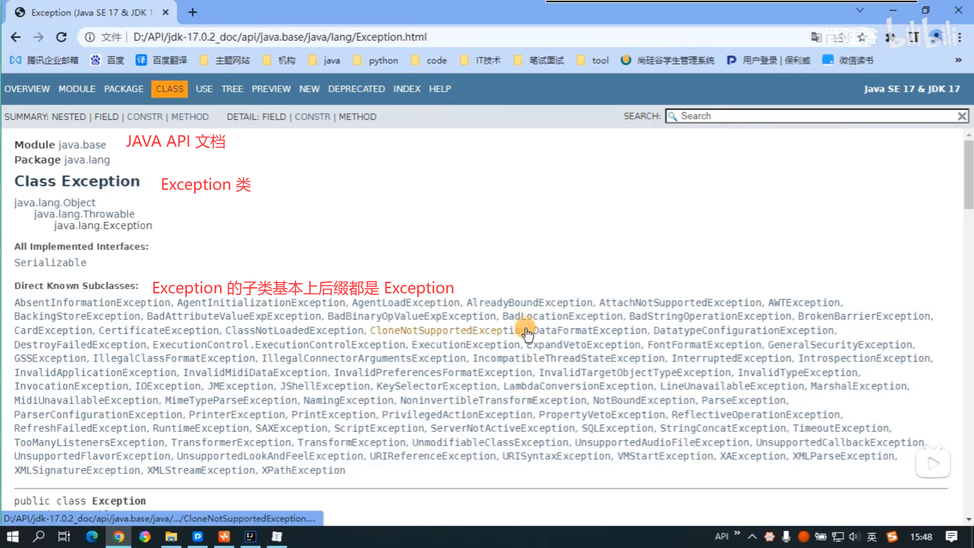Screen dimensions: 974x548
Task: Open the tab search dropdown arrow
Action: [x=860, y=10]
